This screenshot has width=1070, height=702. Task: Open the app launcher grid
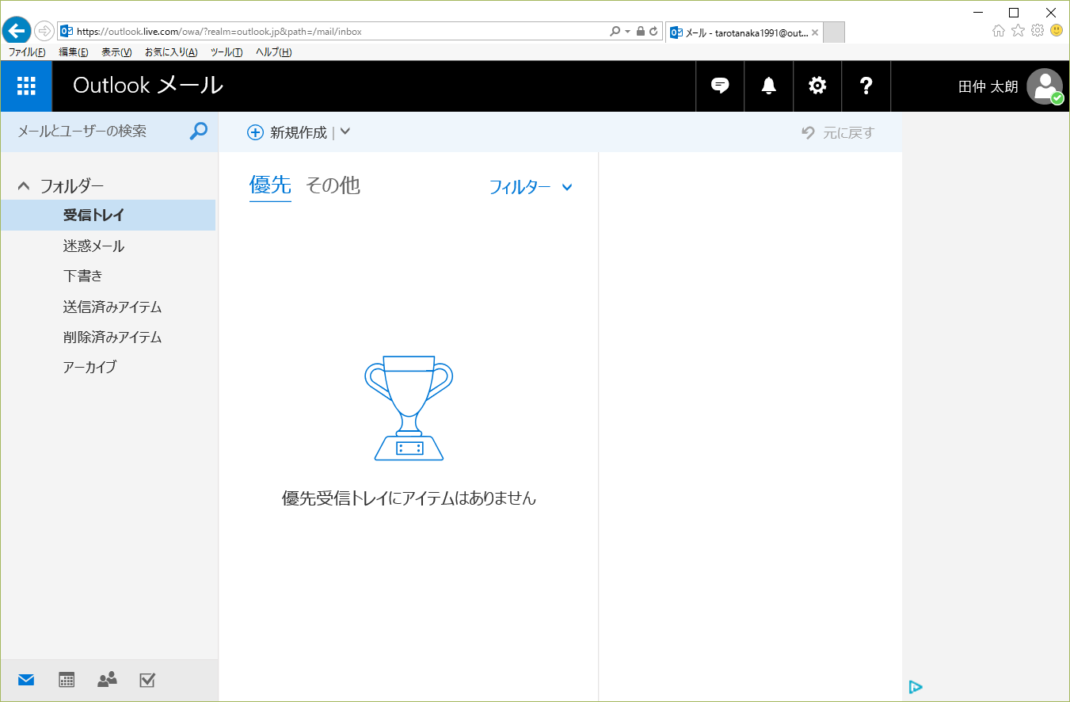coord(26,86)
